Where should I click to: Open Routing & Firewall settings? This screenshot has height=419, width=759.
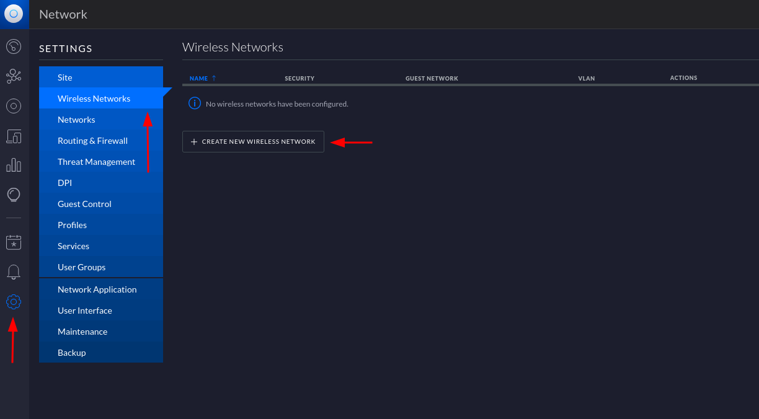(x=92, y=141)
